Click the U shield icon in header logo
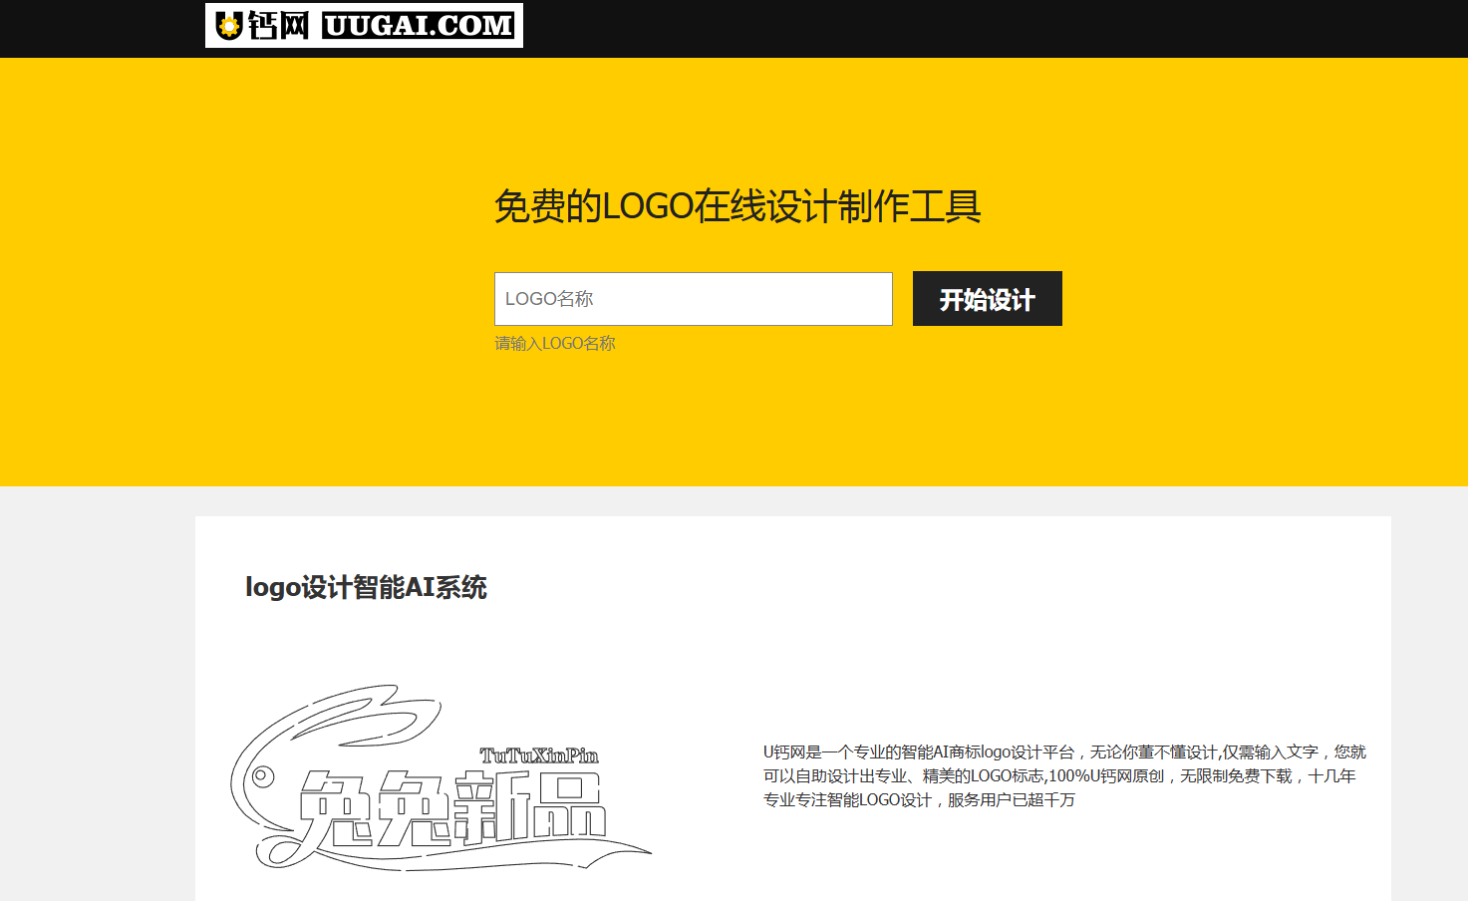The width and height of the screenshot is (1468, 901). tap(229, 26)
